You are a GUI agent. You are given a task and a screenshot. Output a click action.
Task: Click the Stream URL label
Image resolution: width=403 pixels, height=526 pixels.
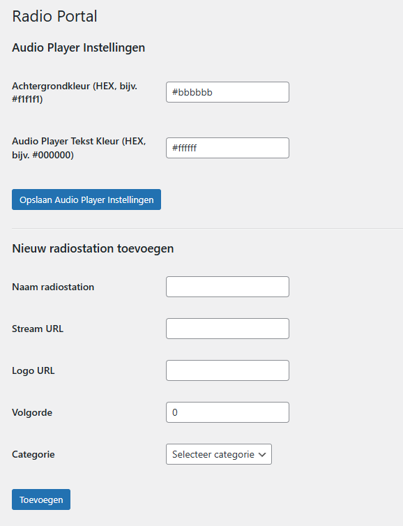click(x=38, y=329)
